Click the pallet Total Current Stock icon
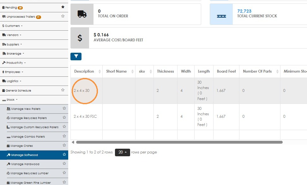Screen dimensions: 307x185 [221, 16]
